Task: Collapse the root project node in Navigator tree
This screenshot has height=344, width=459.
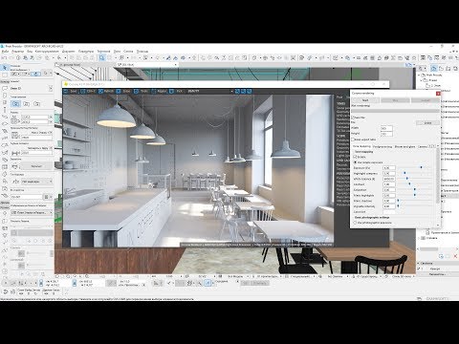Action: pos(419,75)
